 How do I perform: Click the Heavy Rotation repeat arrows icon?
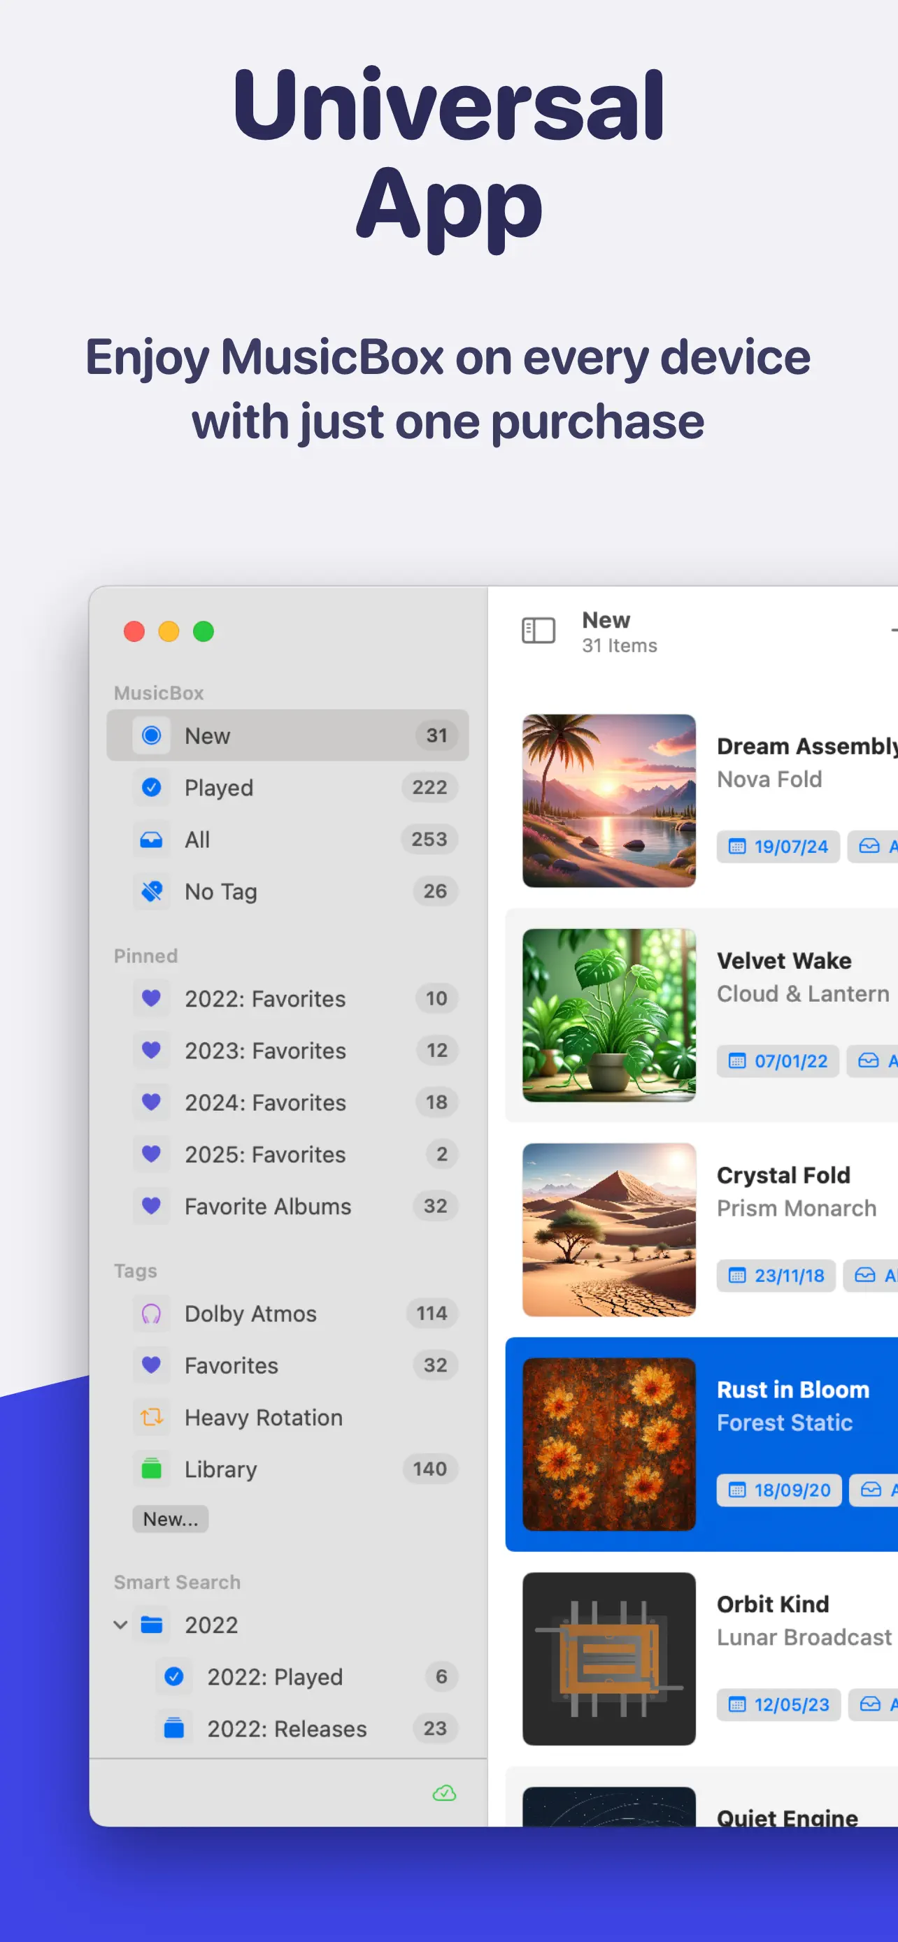click(x=152, y=1417)
